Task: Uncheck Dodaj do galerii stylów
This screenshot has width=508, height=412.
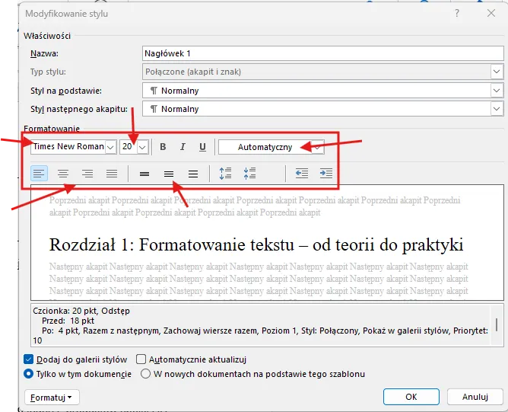Action: coord(29,359)
